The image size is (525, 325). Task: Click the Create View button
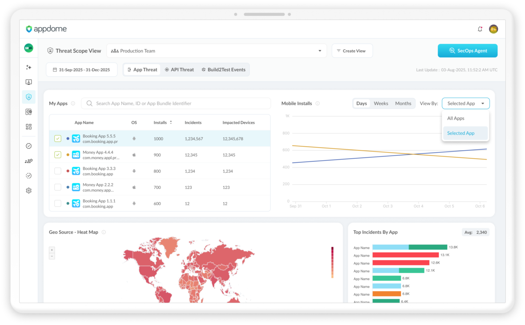[352, 51]
